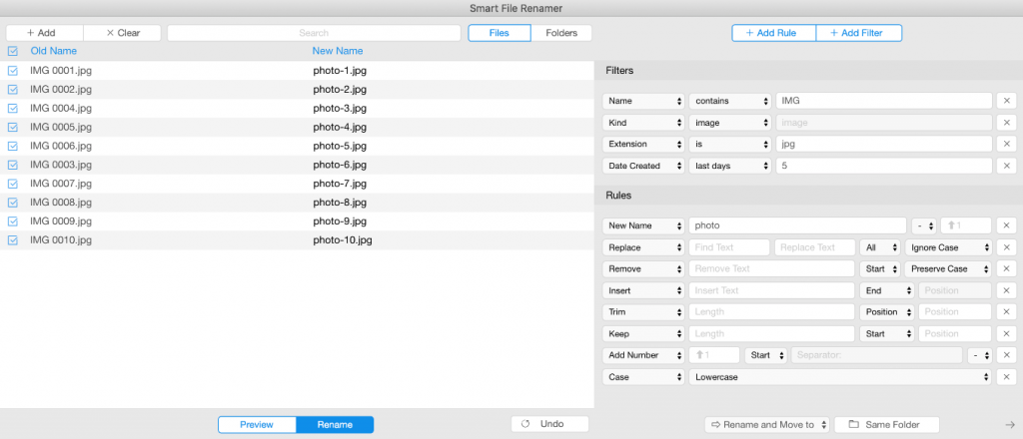Switch to the Folders tab

point(560,33)
